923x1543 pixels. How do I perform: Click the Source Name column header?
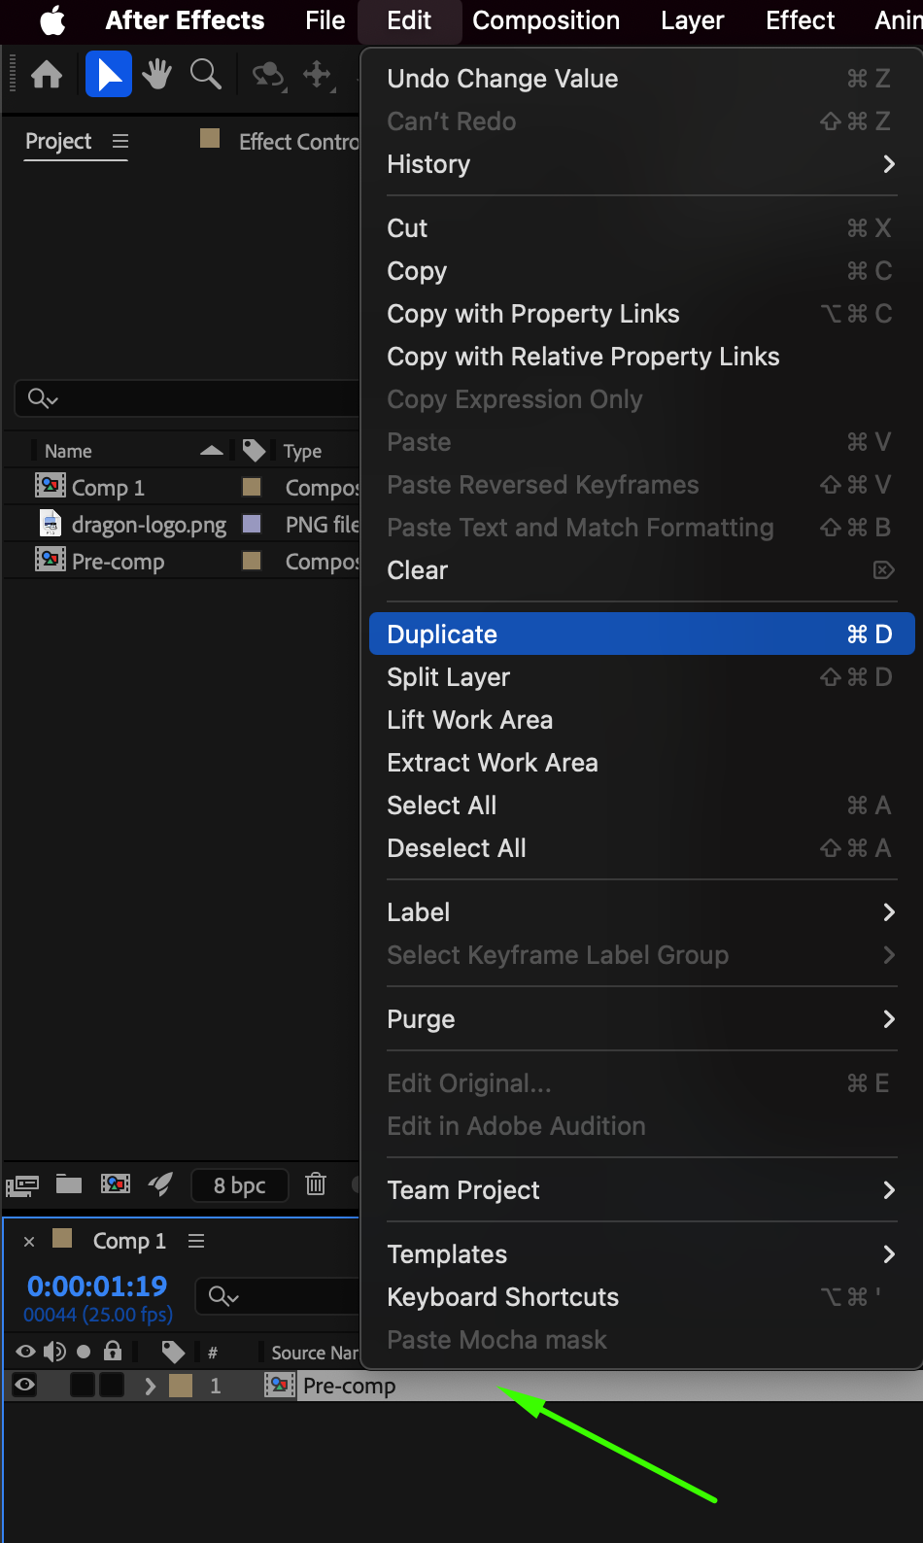(x=315, y=1353)
